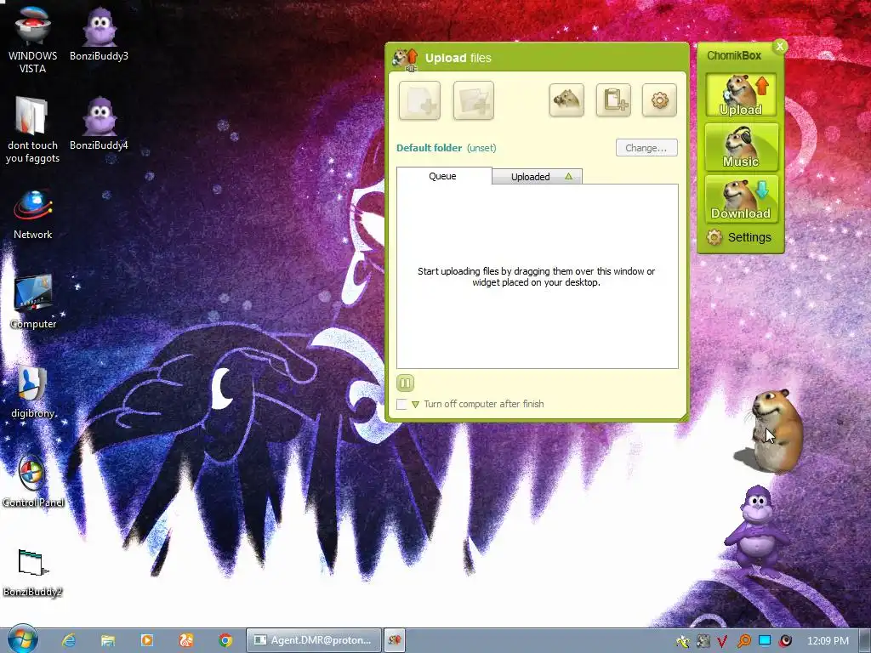871x653 pixels.
Task: Select the WINDOWS VISTA desktop icon
Action: click(x=32, y=40)
